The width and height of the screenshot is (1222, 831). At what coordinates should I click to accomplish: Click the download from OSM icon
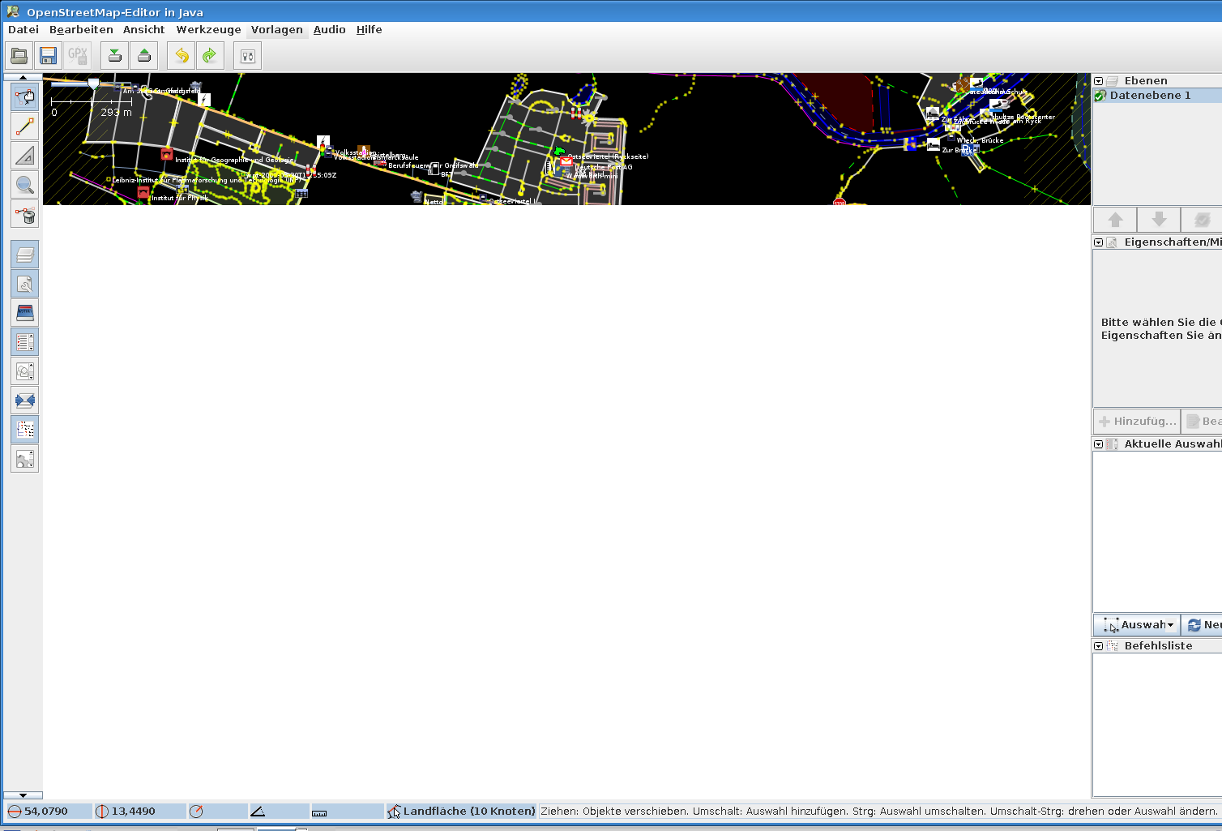115,56
